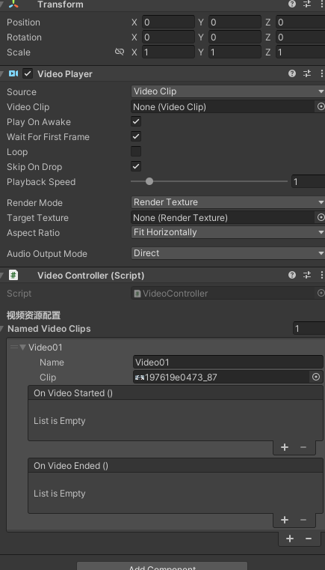Click Scale X input field

tap(168, 52)
